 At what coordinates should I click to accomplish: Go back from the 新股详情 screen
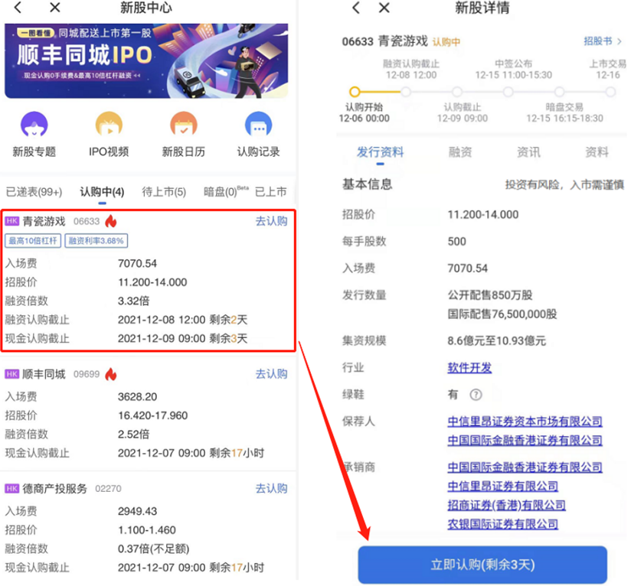(x=356, y=7)
